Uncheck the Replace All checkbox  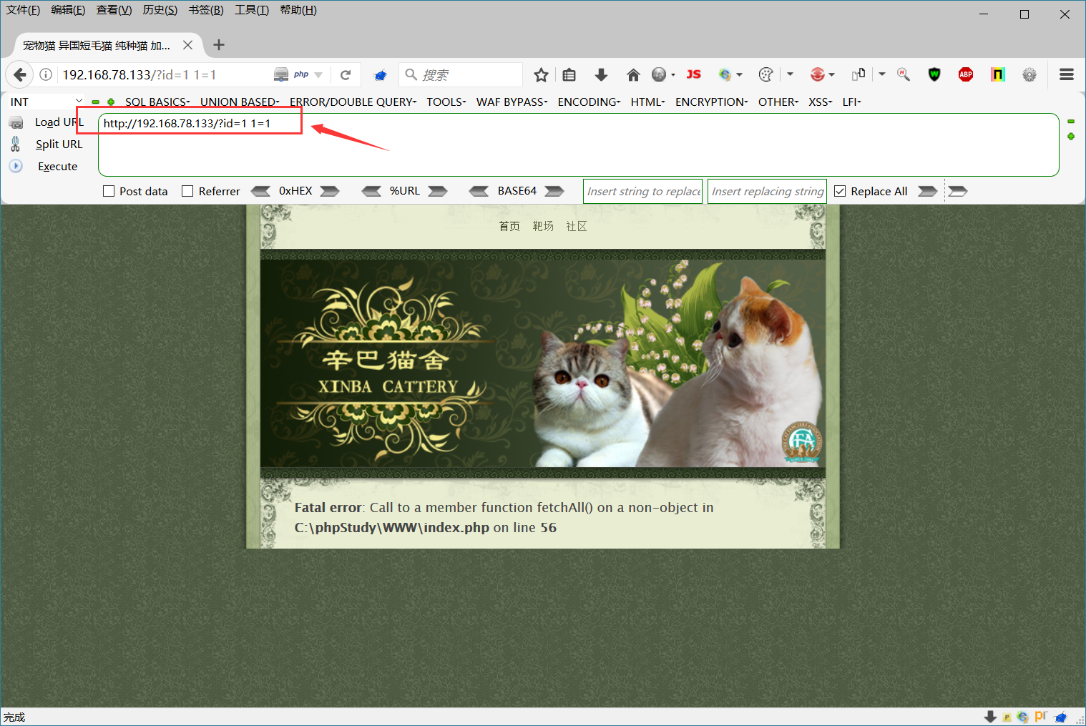[840, 191]
